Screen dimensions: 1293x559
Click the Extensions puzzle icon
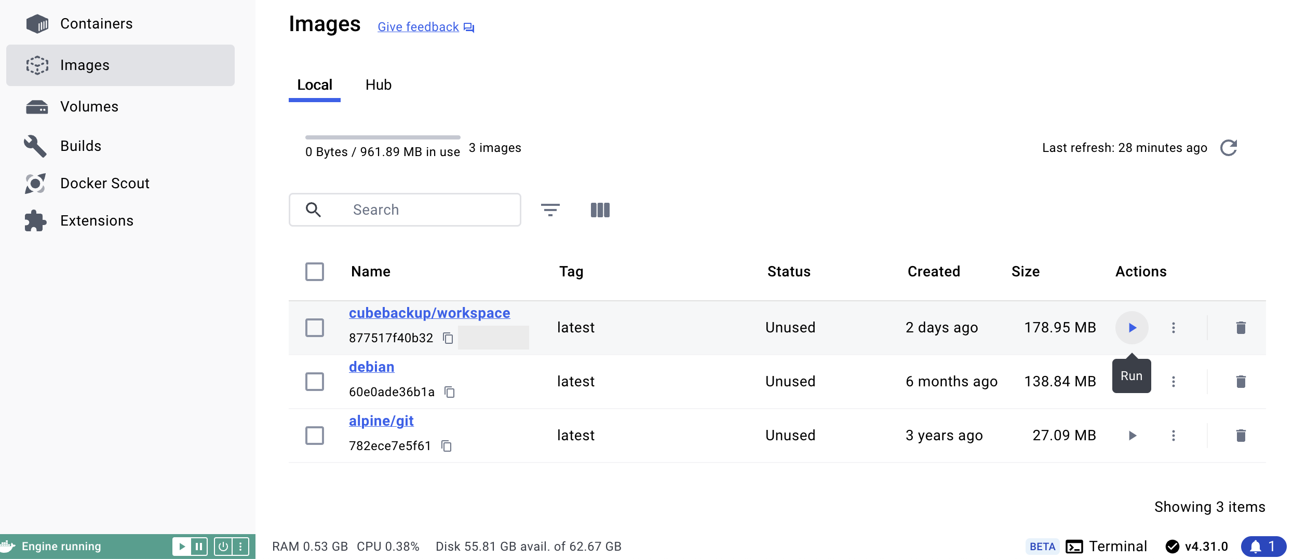tap(35, 221)
